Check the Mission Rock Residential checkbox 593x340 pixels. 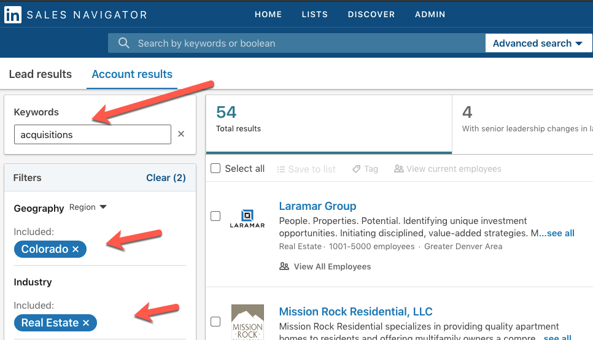(215, 322)
